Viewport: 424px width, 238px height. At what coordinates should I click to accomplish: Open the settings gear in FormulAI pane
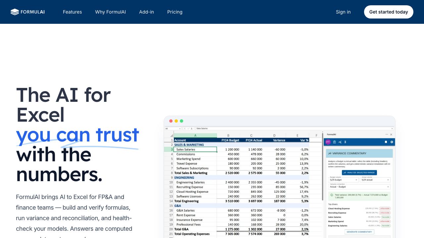[x=392, y=142]
